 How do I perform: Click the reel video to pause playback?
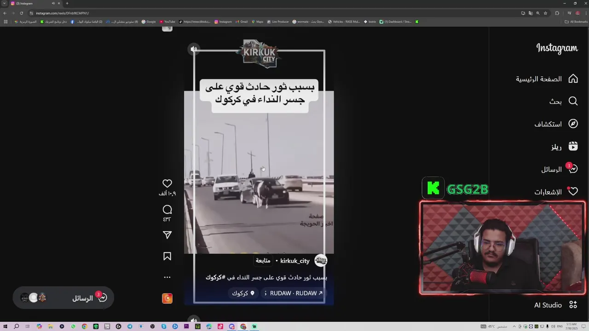(259, 172)
